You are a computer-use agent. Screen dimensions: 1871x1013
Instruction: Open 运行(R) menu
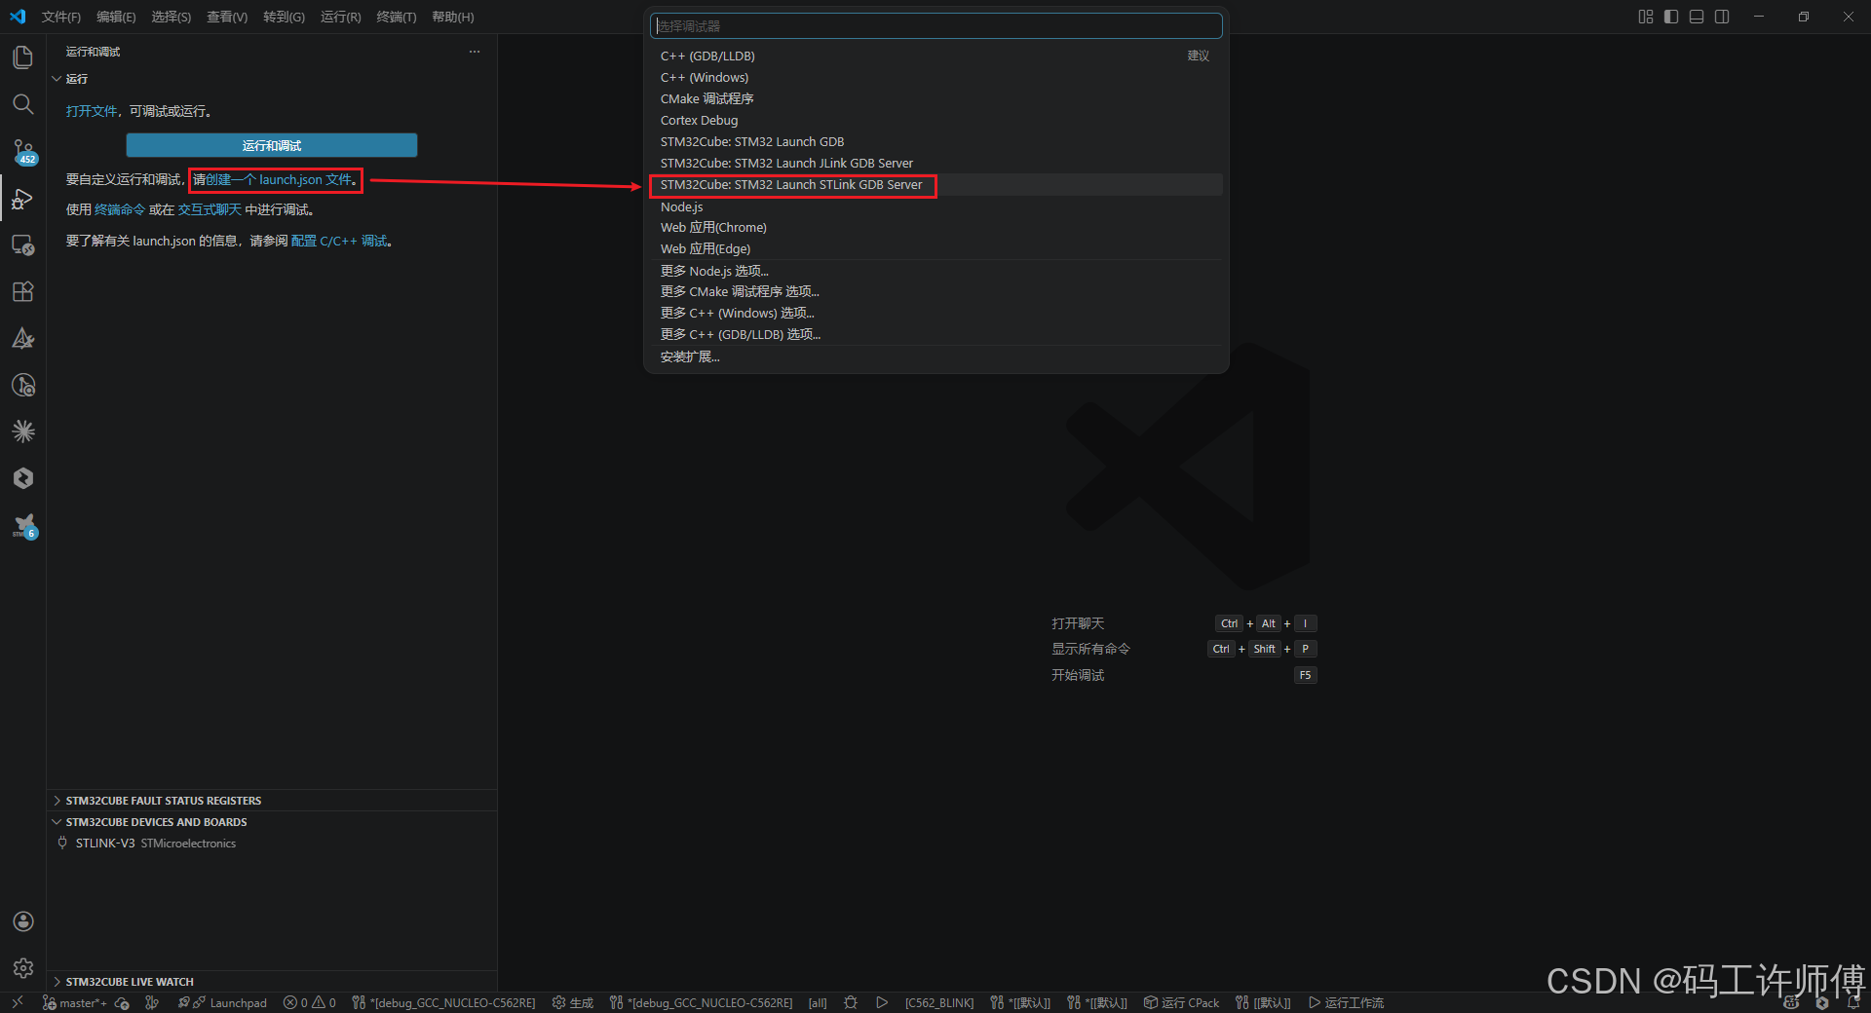[x=341, y=17]
